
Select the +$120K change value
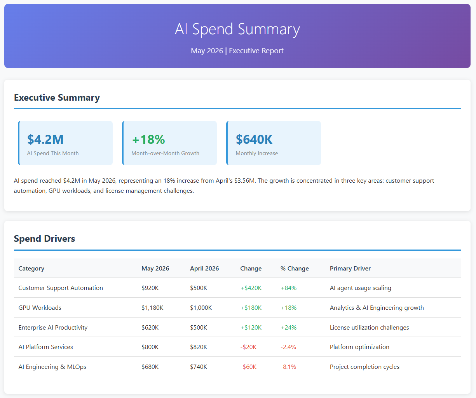coord(251,328)
